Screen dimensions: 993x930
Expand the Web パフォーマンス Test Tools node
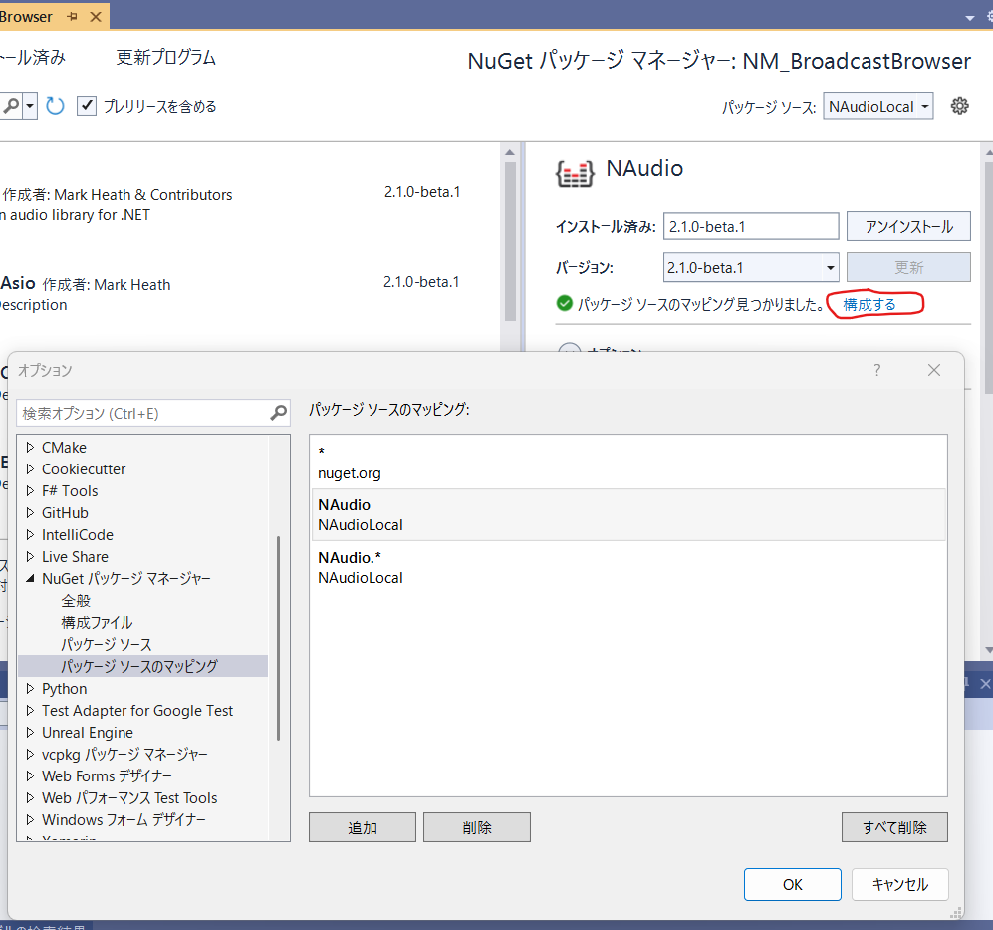tap(30, 798)
